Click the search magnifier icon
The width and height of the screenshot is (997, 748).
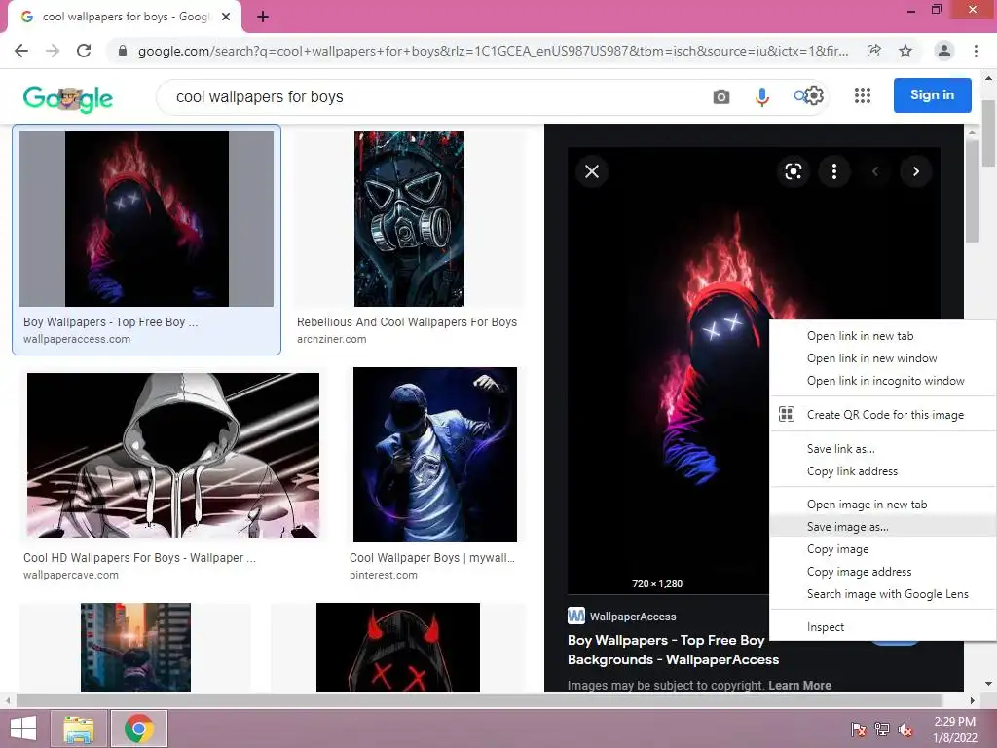[x=798, y=96]
